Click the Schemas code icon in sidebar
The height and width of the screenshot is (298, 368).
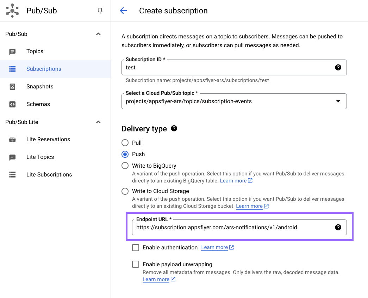click(12, 104)
